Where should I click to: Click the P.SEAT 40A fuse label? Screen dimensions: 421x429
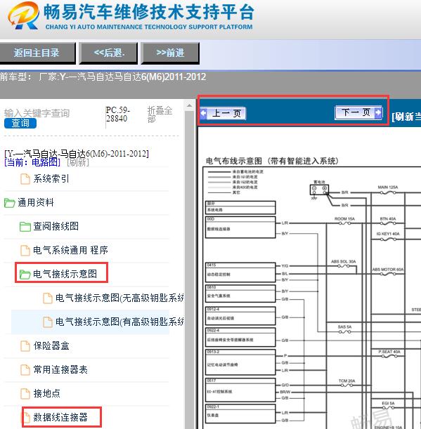pyautogui.click(x=389, y=352)
